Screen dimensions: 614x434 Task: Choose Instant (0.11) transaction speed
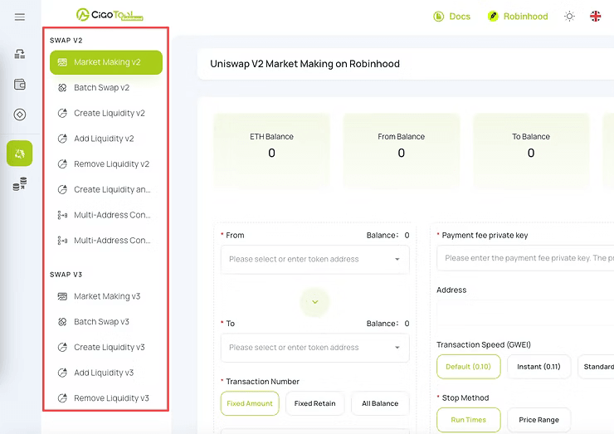(538, 367)
